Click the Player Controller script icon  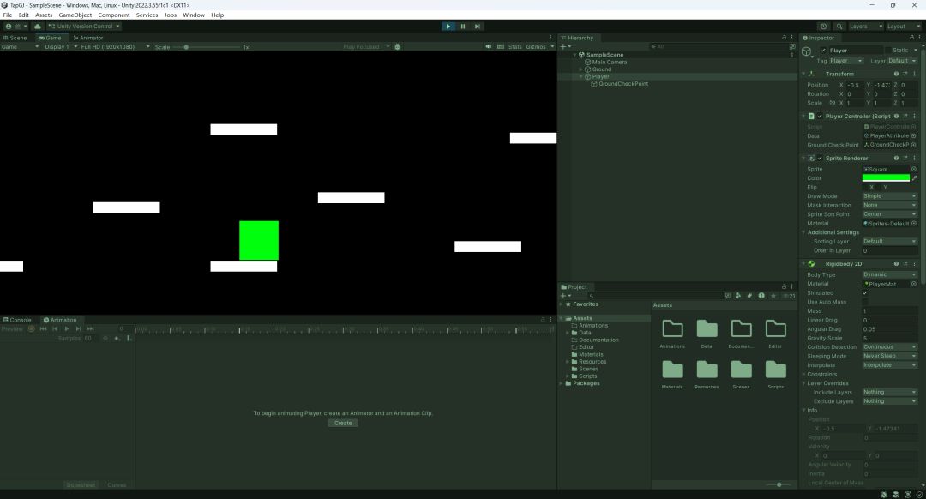click(x=811, y=117)
